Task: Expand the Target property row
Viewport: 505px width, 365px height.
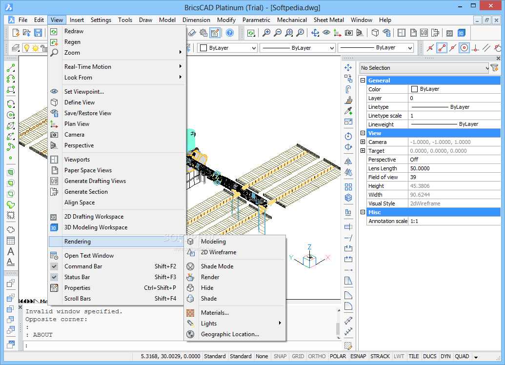Action: (x=363, y=150)
